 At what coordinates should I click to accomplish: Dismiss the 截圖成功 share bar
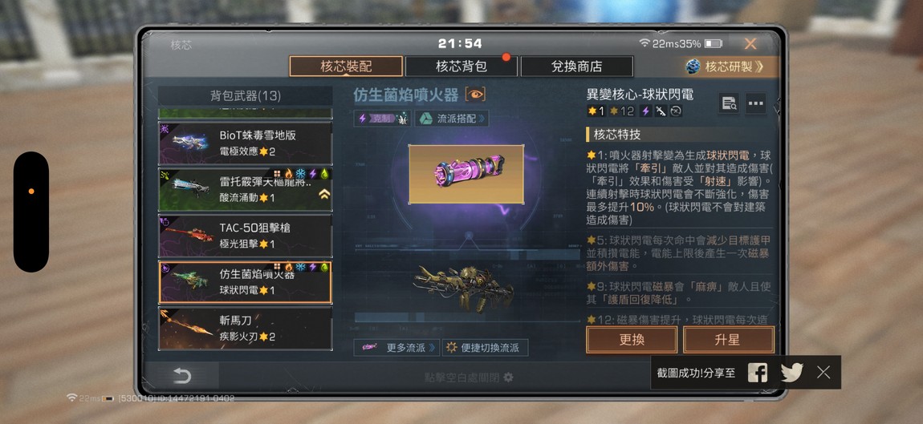[823, 372]
